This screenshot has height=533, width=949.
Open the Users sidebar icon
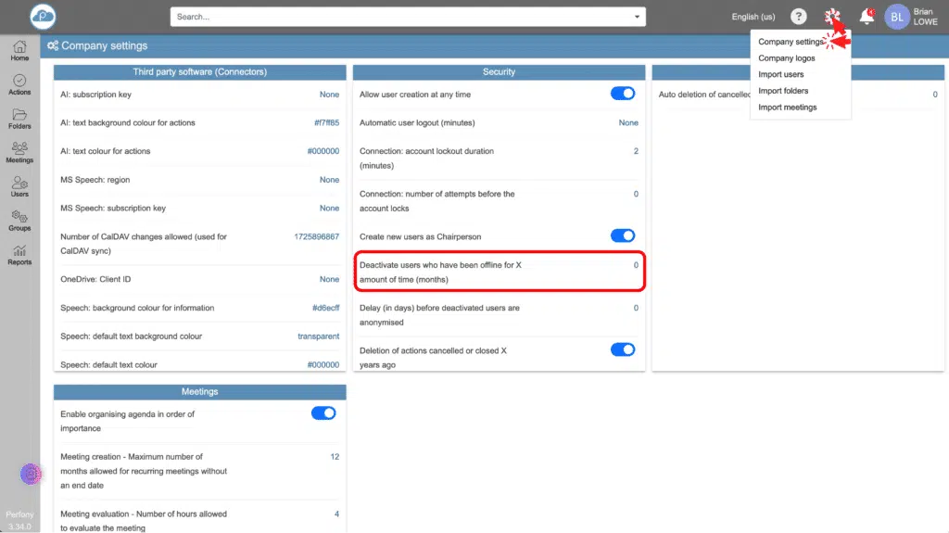point(19,186)
